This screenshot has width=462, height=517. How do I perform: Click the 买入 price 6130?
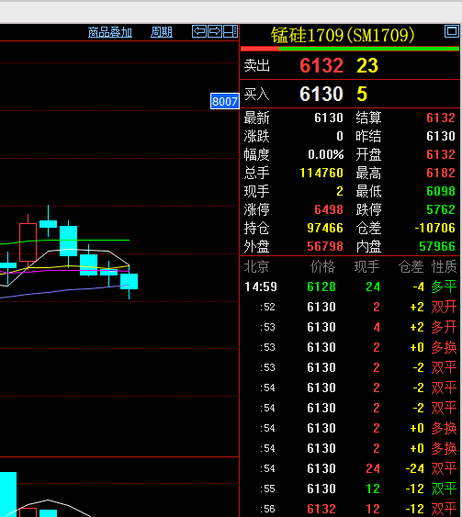pos(321,94)
